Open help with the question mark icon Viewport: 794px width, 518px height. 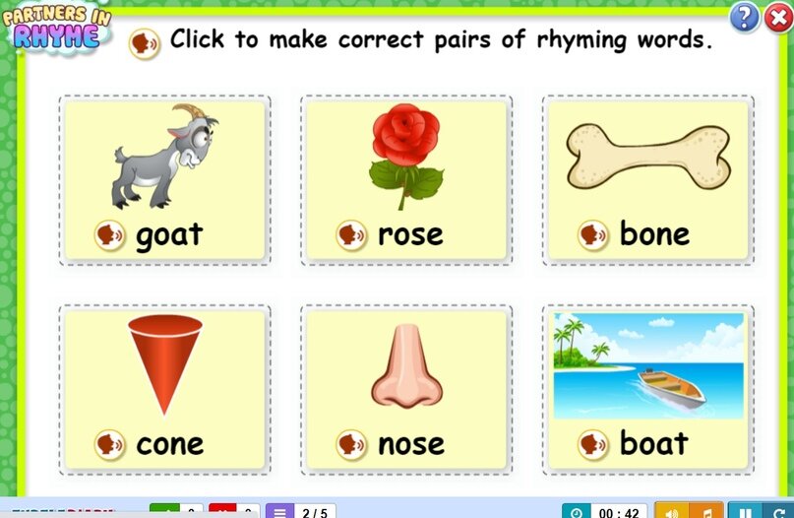point(744,18)
